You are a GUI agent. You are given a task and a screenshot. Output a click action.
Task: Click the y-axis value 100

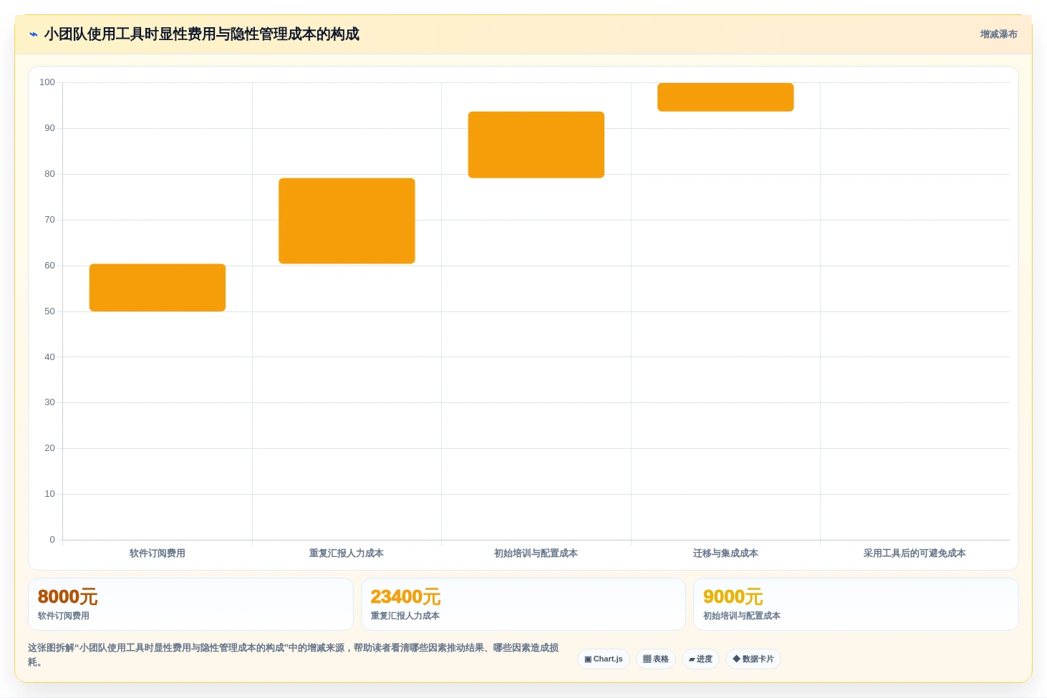47,82
